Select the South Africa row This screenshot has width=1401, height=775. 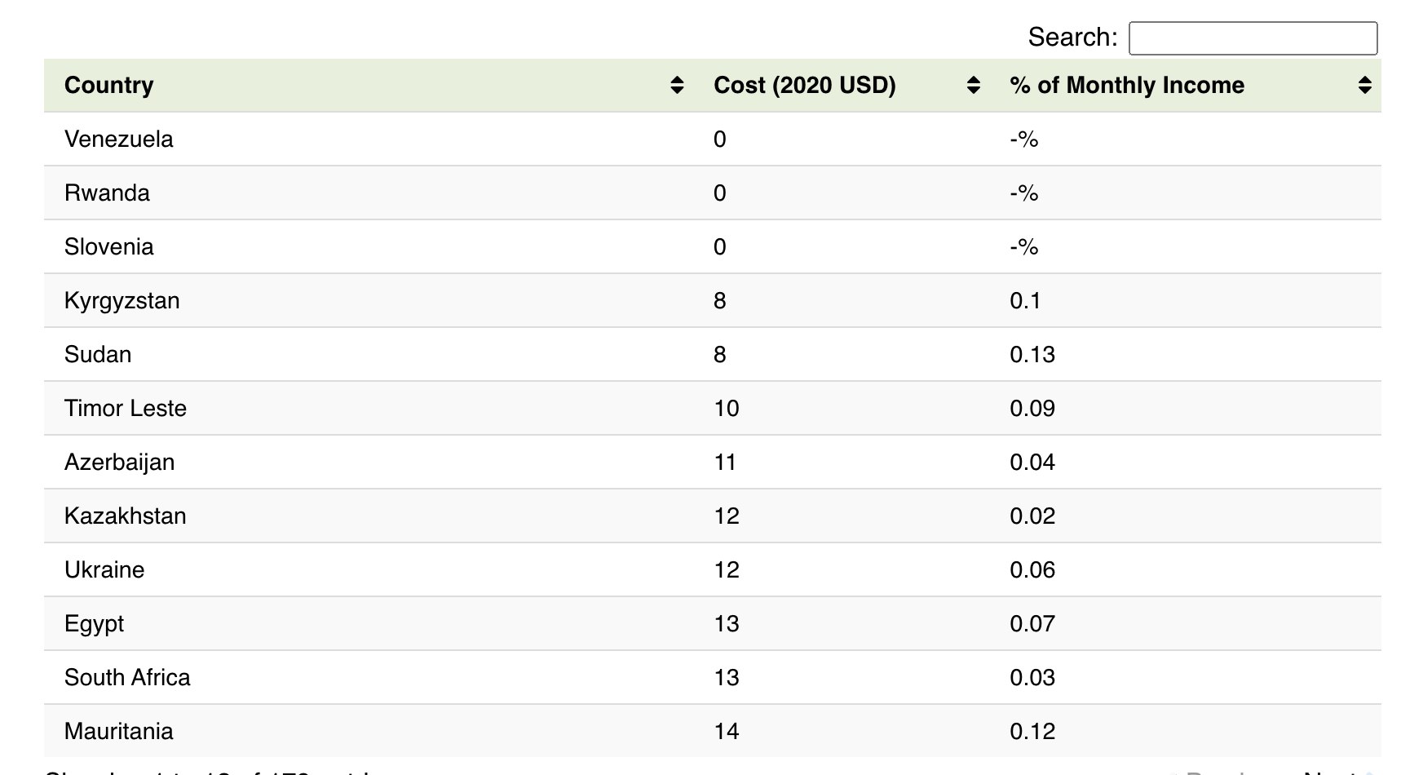coord(713,677)
